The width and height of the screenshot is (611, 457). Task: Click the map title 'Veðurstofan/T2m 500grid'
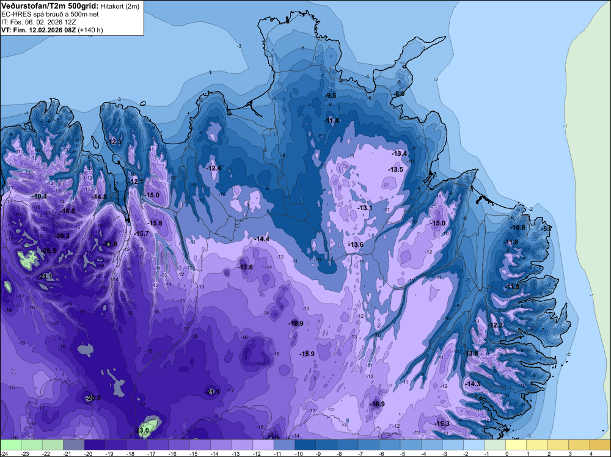[50, 6]
